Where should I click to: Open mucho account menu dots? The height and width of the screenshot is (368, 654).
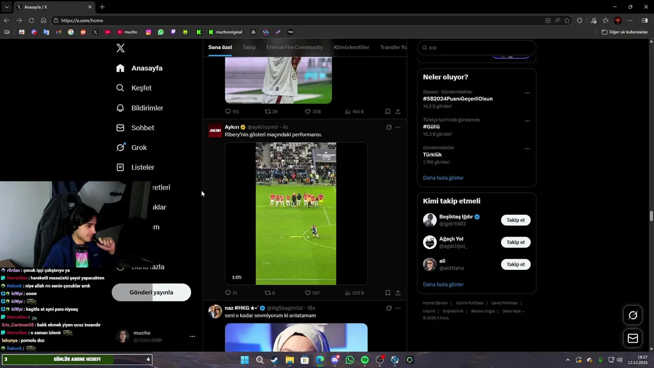click(x=193, y=336)
